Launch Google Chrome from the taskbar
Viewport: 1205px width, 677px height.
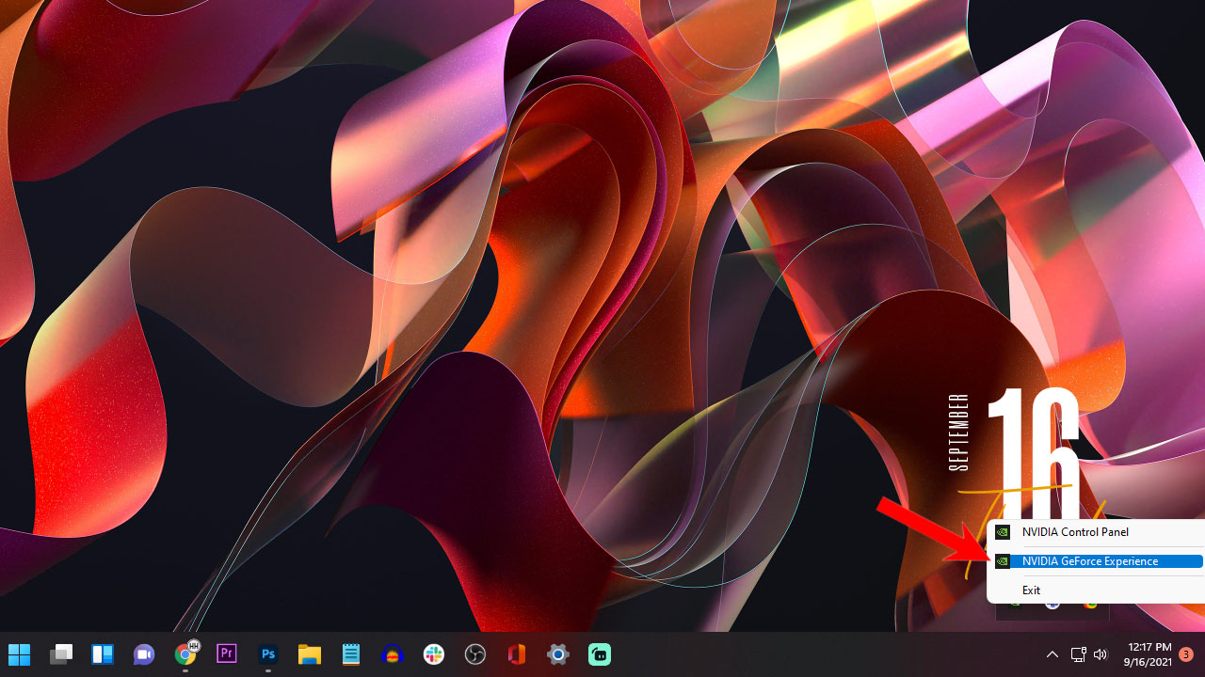[185, 654]
